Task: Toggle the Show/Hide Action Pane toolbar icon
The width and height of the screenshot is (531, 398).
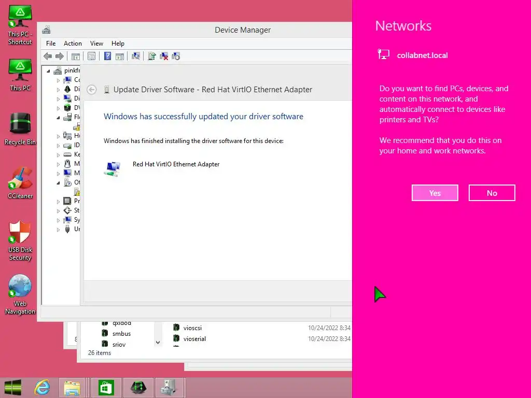Action: point(120,56)
